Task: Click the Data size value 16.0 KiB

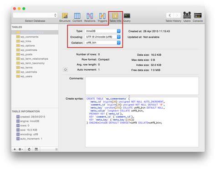Action: pos(156,55)
